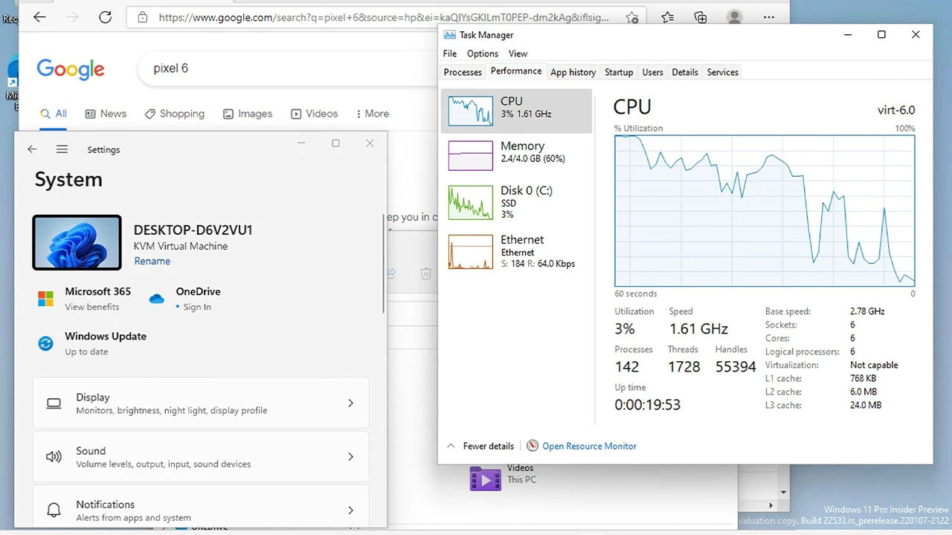Click the browser refresh icon
The height and width of the screenshot is (535, 952).
(x=105, y=17)
